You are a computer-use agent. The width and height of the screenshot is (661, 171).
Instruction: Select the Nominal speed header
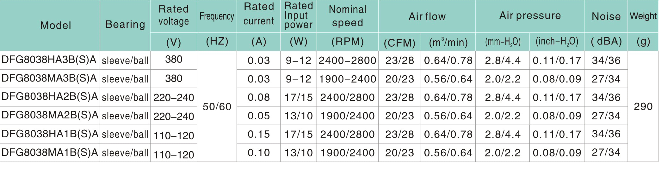[x=347, y=16]
